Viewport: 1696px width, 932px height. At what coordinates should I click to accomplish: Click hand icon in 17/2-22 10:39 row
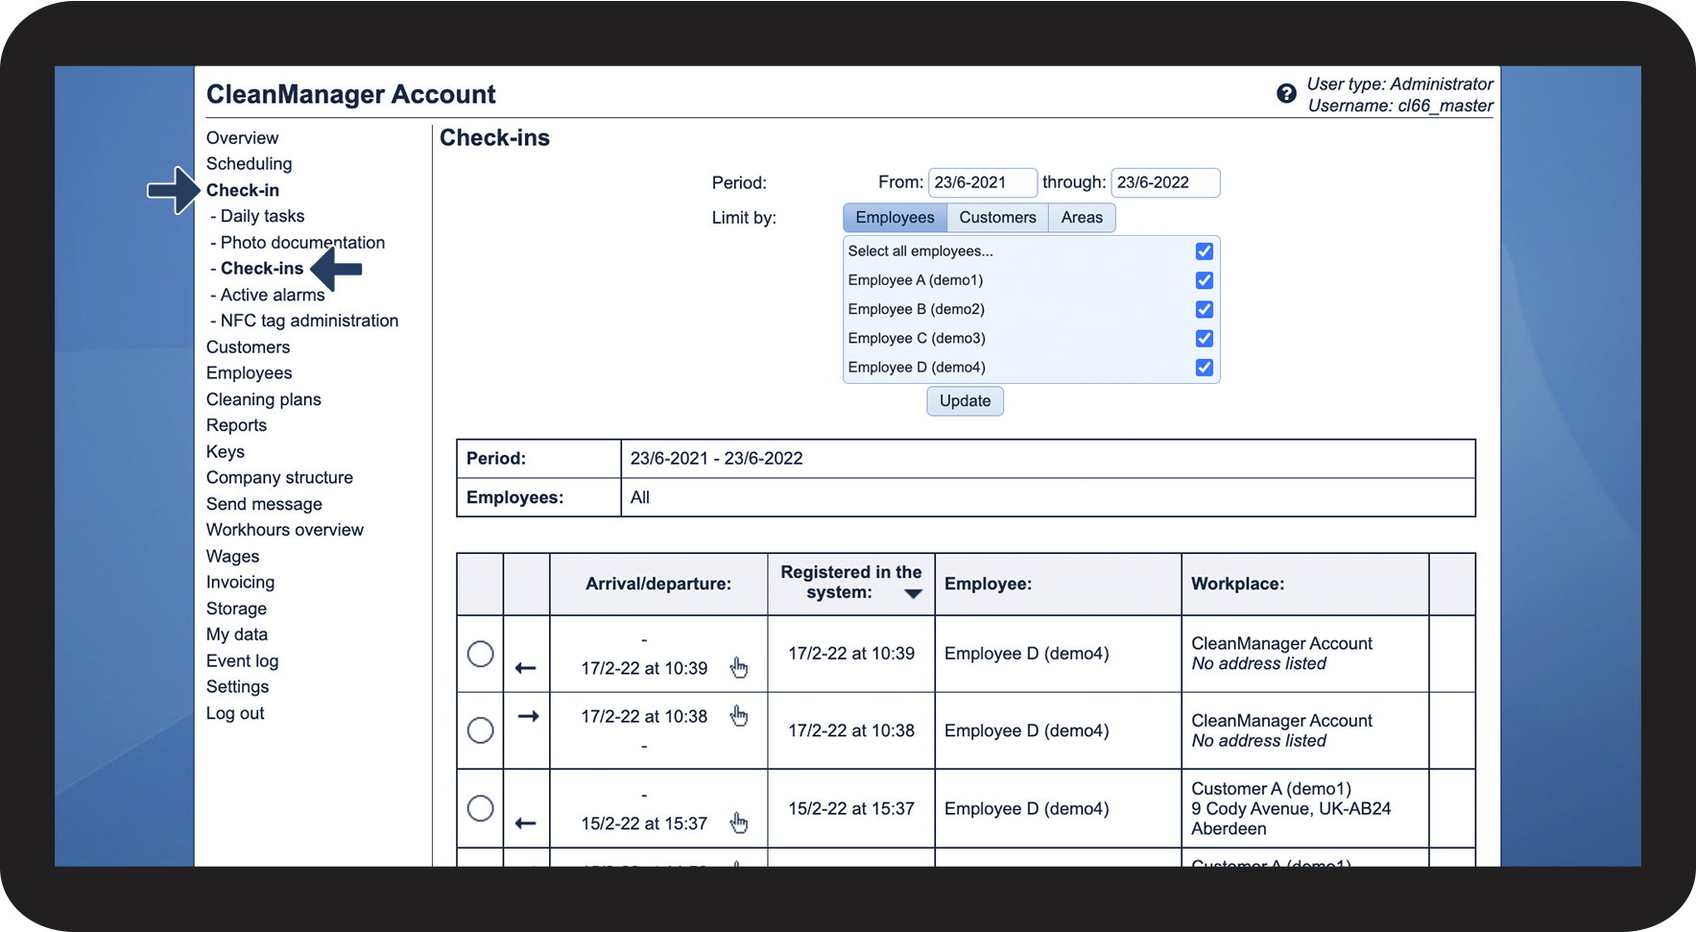click(738, 667)
